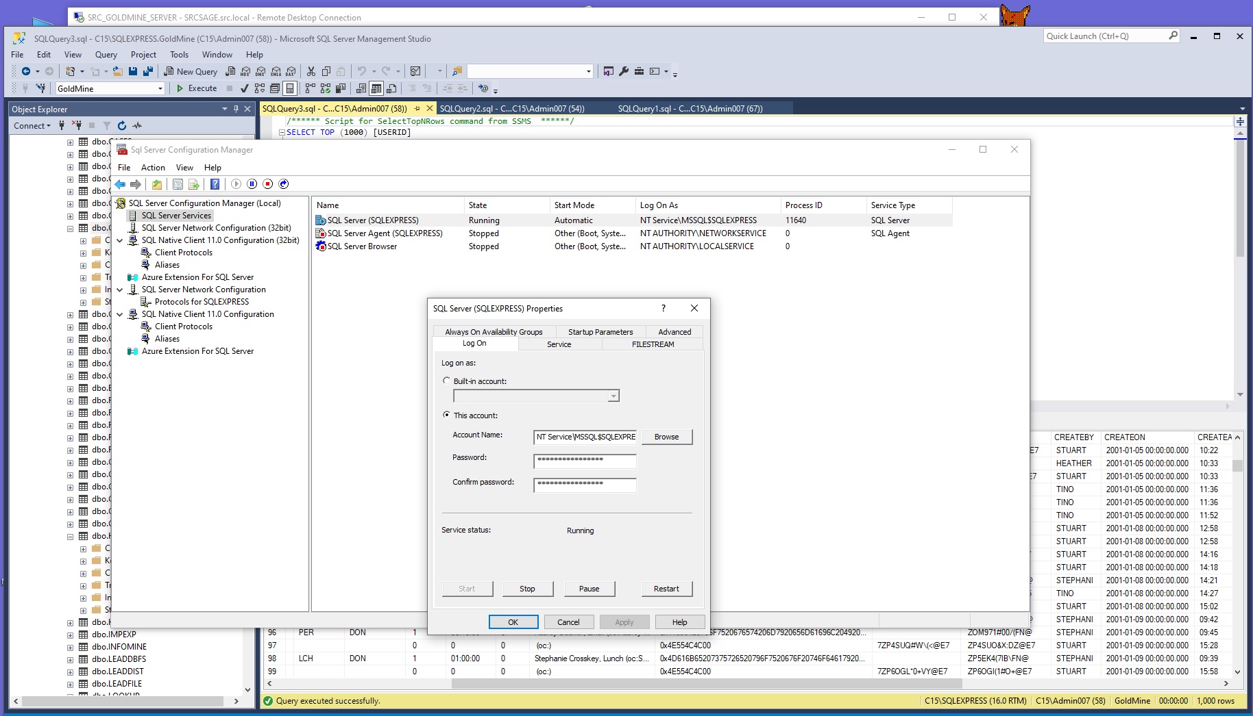Click OK in the SQLEXPRESS Properties dialog
The width and height of the screenshot is (1253, 716).
click(x=513, y=622)
